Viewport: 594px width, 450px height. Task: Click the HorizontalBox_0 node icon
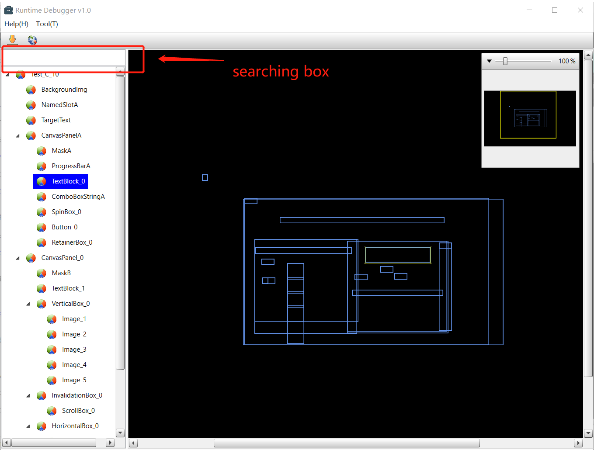(42, 426)
